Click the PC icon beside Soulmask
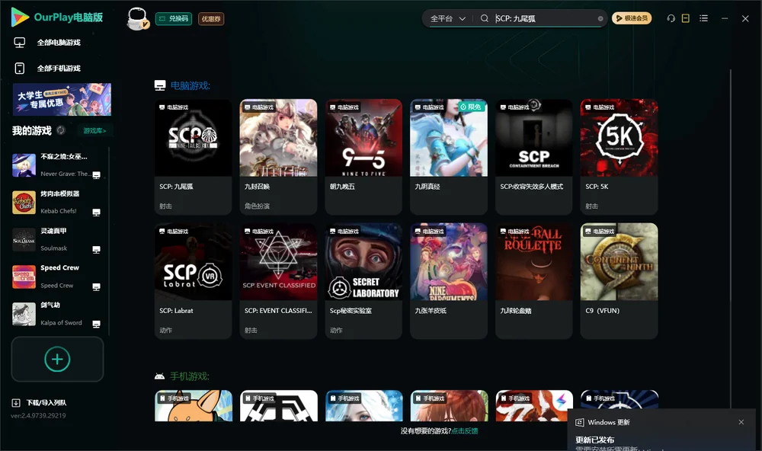 point(96,249)
